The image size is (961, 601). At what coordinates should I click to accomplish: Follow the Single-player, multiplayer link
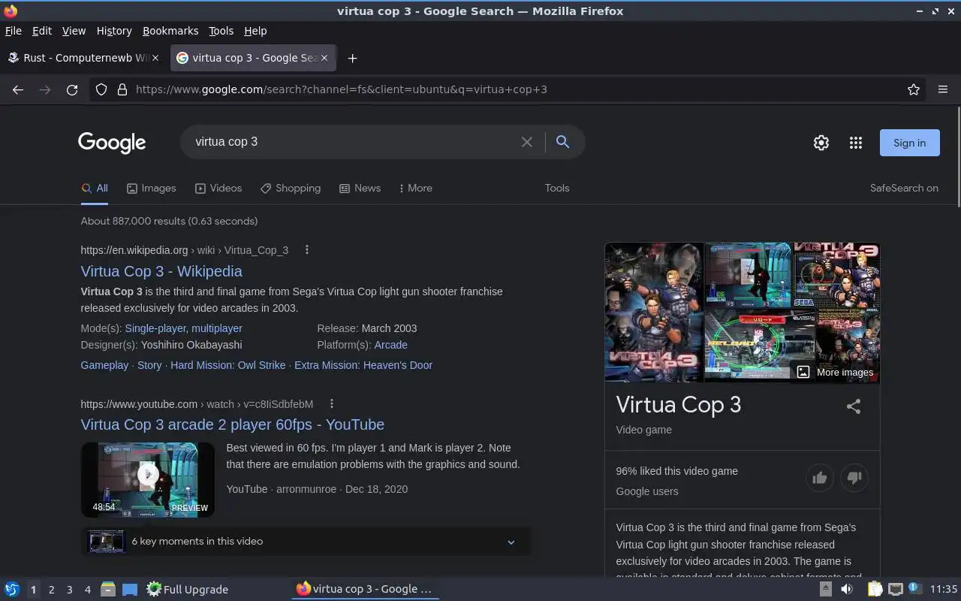(184, 328)
